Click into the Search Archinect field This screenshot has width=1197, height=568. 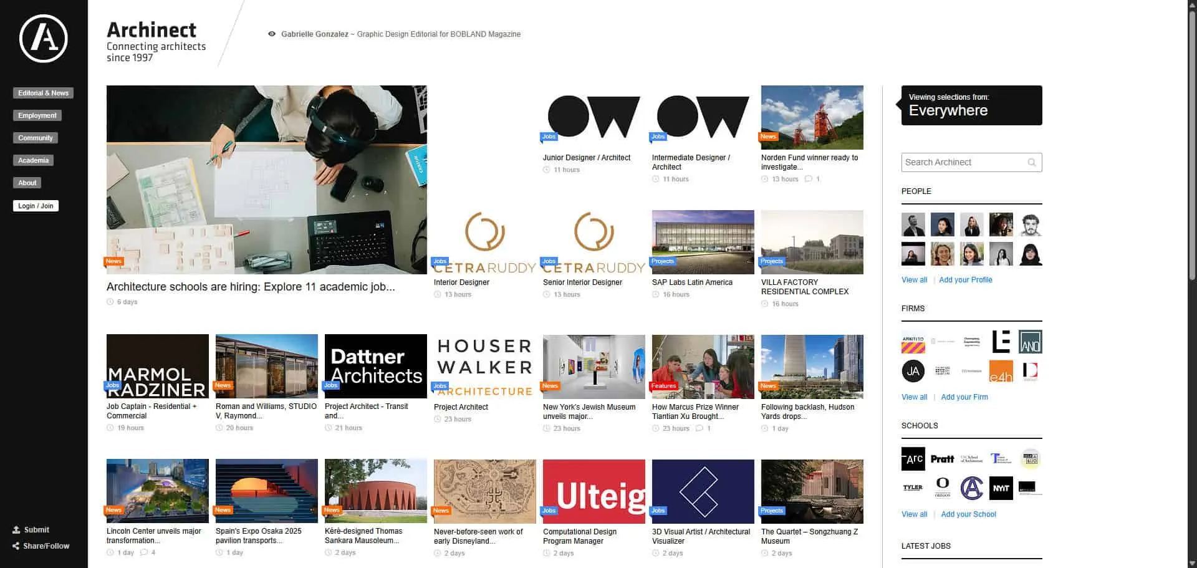(x=963, y=163)
